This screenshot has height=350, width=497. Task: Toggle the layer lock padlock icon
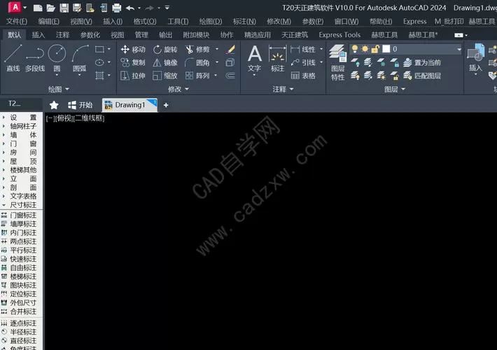coord(375,49)
